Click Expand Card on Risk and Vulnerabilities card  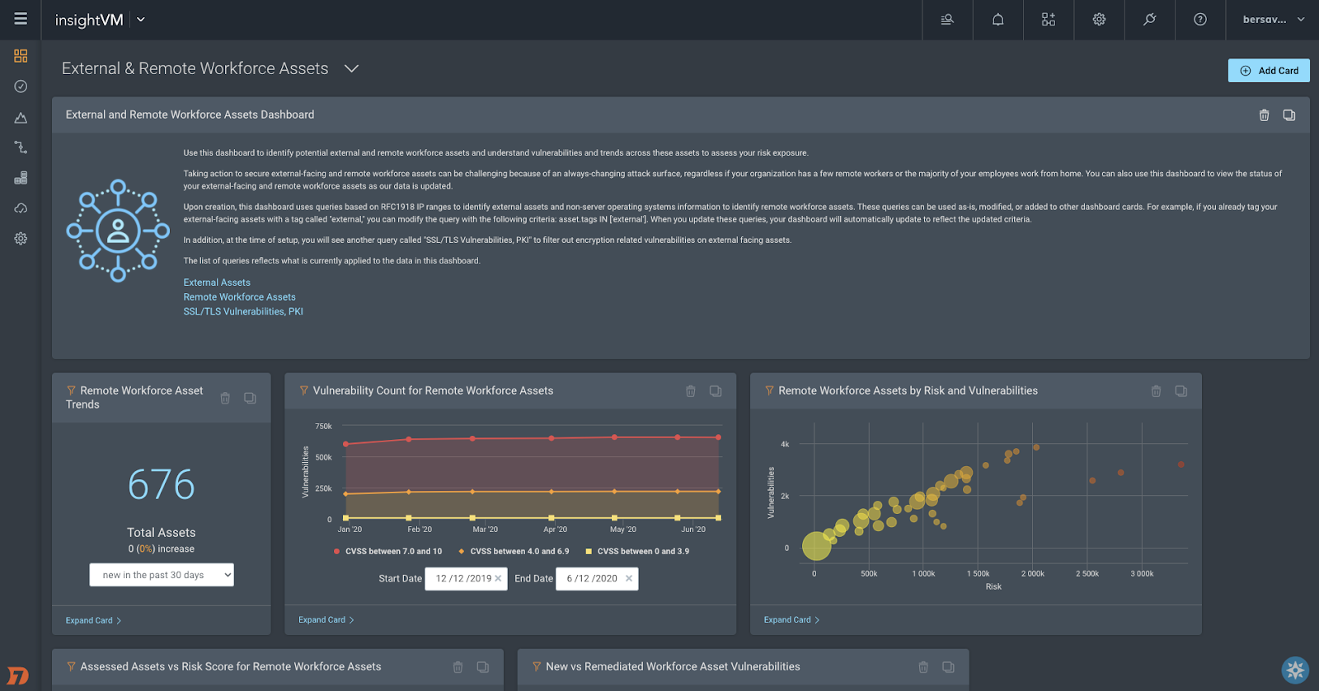tap(791, 619)
